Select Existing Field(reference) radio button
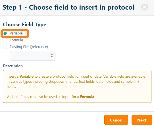Screen dimensions: 154x126 pyautogui.click(x=5, y=47)
